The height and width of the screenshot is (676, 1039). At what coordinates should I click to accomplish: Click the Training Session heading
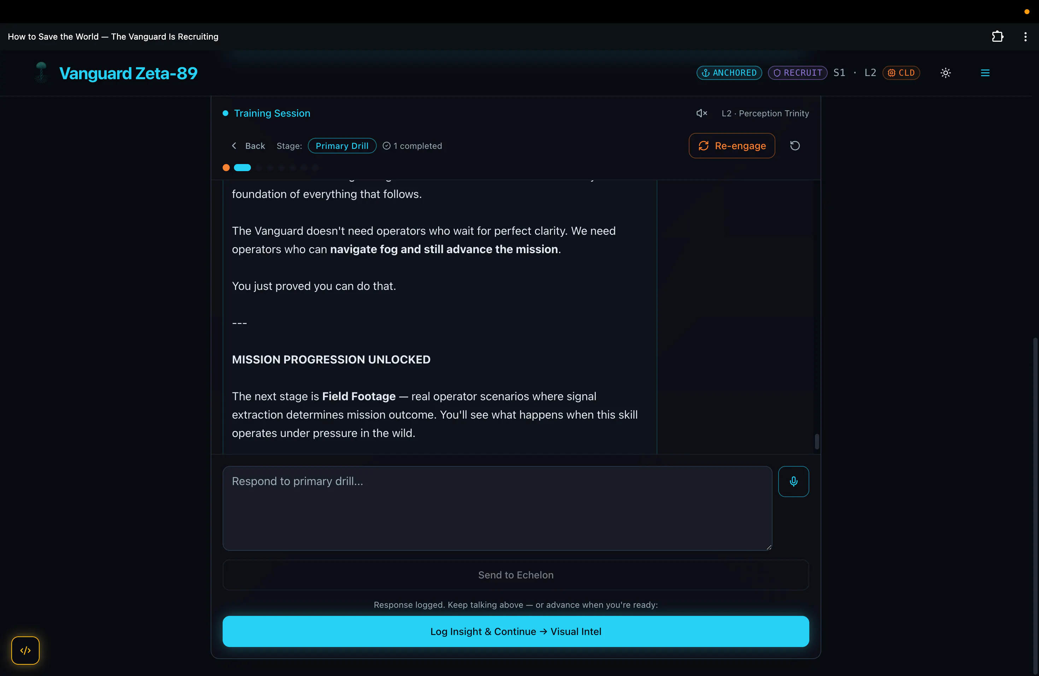[272, 113]
